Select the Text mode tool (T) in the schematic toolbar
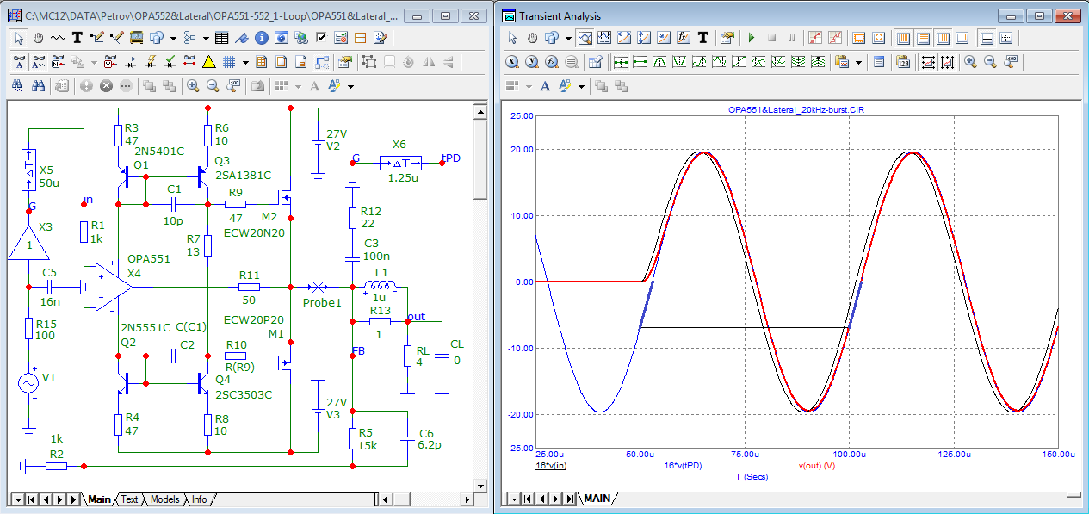 coord(77,38)
